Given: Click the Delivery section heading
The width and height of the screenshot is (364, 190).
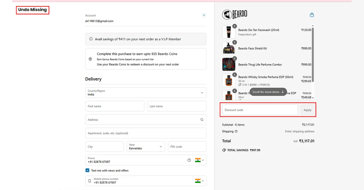Looking at the screenshot, I should tap(93, 79).
